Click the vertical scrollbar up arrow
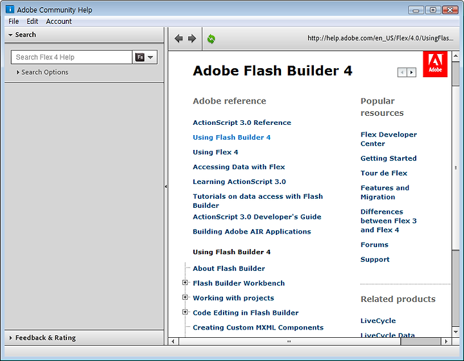464x361 pixels. [456, 55]
